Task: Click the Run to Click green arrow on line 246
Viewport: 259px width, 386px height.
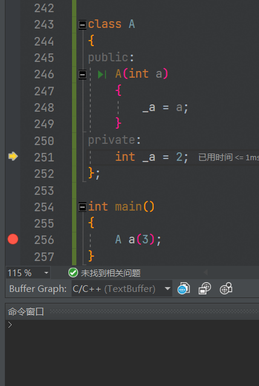Action: [102, 74]
